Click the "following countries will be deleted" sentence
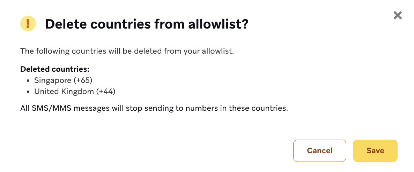 point(127,51)
